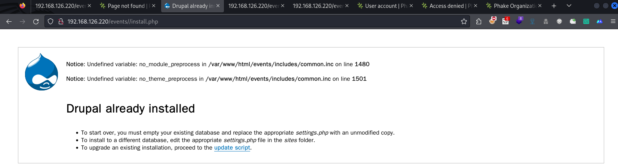The image size is (618, 166).
Task: Click the Drupal drop logo
Action: click(x=41, y=72)
